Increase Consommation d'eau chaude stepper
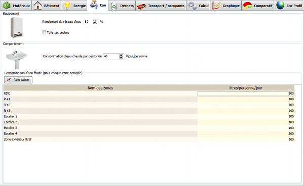The image size is (304, 186). click(121, 55)
